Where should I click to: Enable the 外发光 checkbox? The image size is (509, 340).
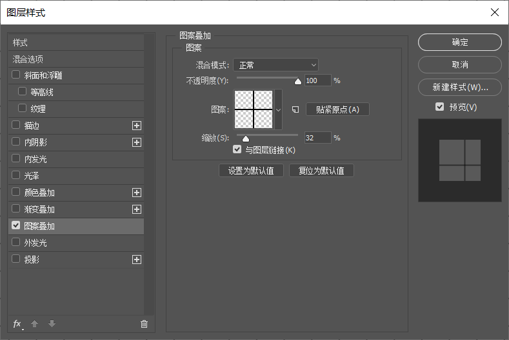pos(15,242)
